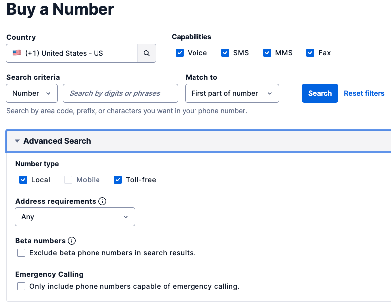This screenshot has width=391, height=308.
Task: Open the Number search criteria dropdown
Action: [x=32, y=93]
